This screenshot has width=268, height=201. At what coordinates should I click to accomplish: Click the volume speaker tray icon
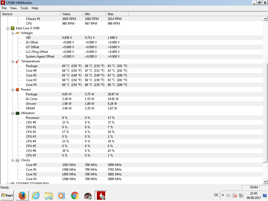(228, 195)
